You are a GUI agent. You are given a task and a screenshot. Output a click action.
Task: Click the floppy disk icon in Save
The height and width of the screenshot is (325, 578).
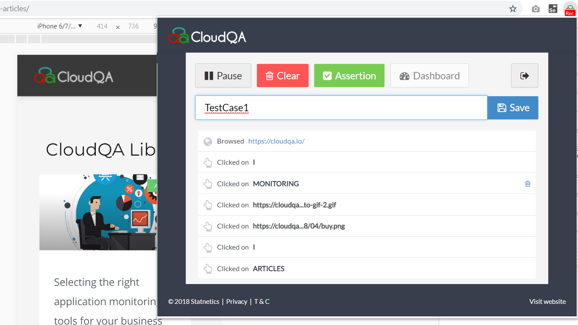(502, 108)
